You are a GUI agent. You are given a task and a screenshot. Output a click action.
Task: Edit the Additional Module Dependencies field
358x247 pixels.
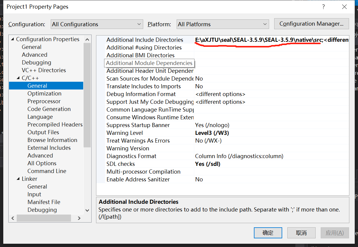pos(149,63)
